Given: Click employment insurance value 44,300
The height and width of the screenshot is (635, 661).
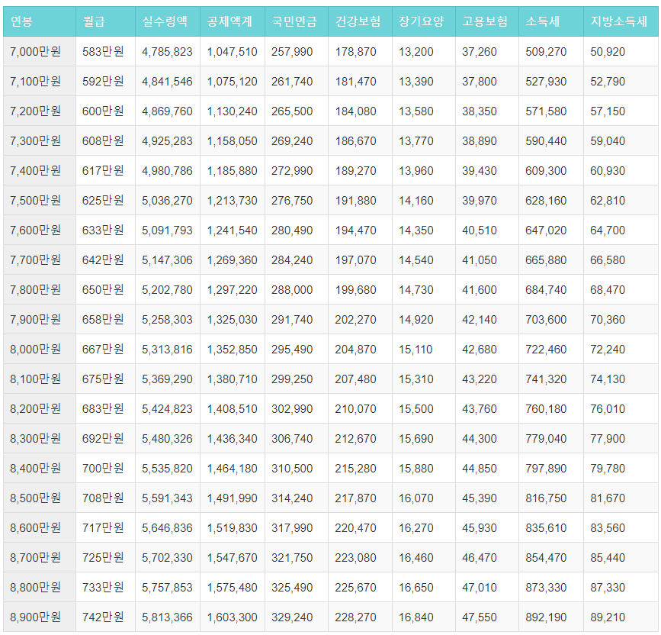Looking at the screenshot, I should 479,439.
